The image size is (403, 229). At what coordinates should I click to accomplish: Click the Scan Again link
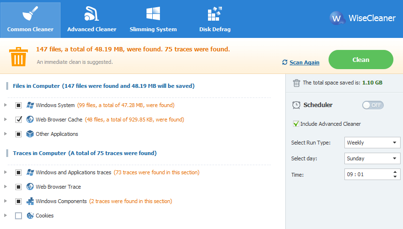(305, 62)
